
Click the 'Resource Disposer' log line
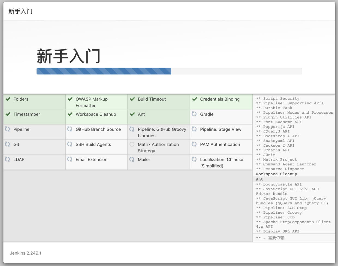[280, 169]
